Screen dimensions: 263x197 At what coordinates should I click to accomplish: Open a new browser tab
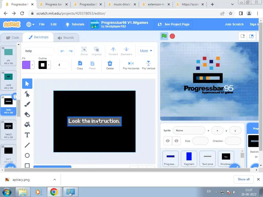(x=212, y=4)
